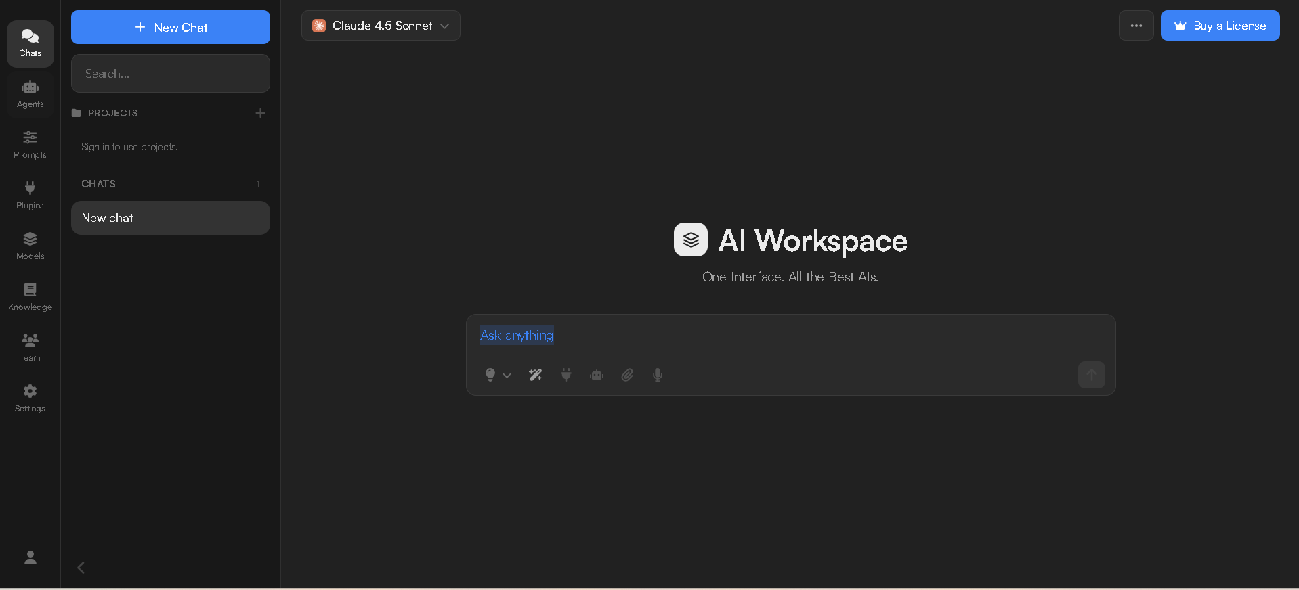Click the plug plugins icon in composer
This screenshot has height=590, width=1299.
pos(566,375)
